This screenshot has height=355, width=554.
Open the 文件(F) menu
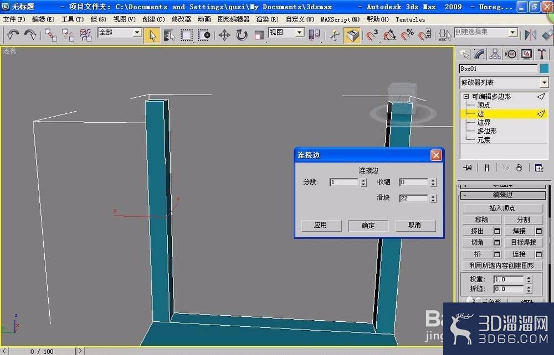(x=14, y=19)
